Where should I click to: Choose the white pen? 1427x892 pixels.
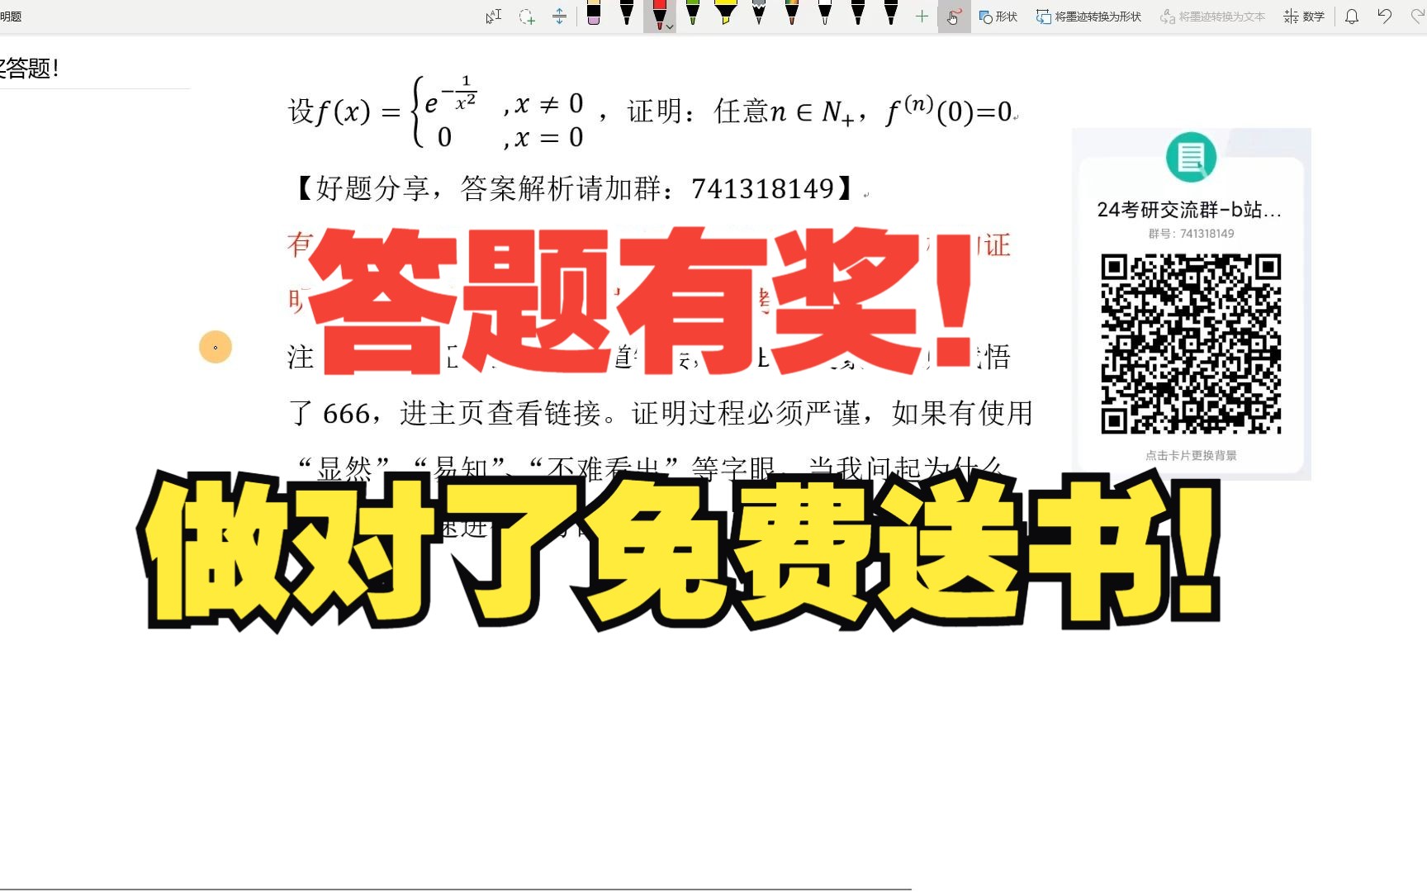click(825, 13)
